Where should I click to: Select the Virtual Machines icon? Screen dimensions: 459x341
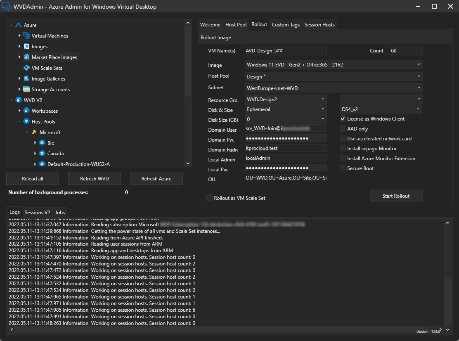[26, 36]
